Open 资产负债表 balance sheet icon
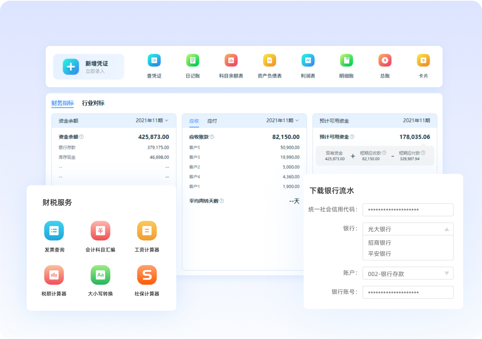482x339 pixels. pos(269,60)
